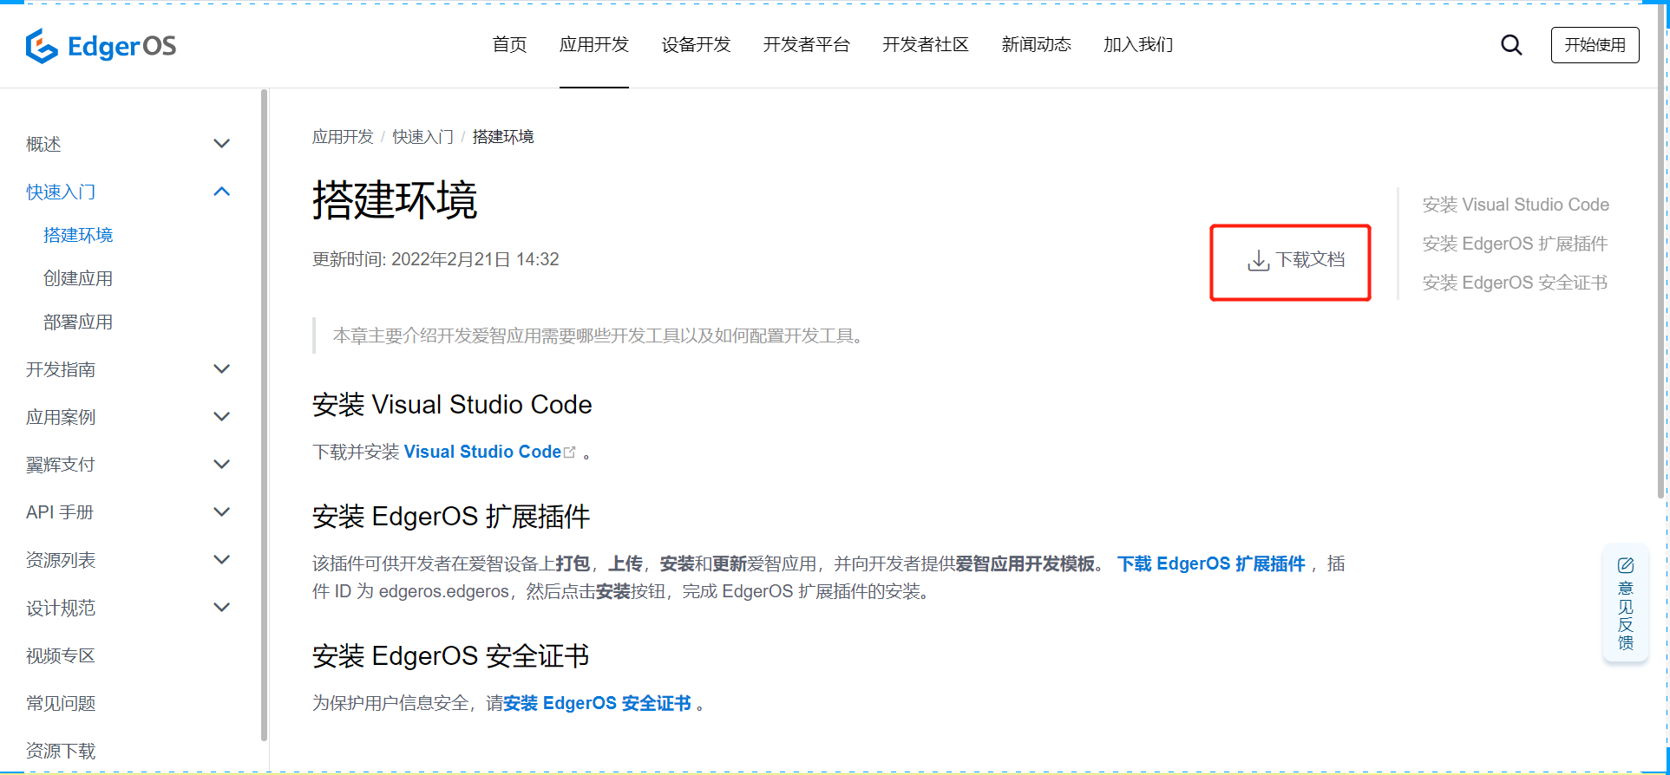Click 快速入门 in breadcrumb
This screenshot has height=775, width=1670.
(x=422, y=137)
